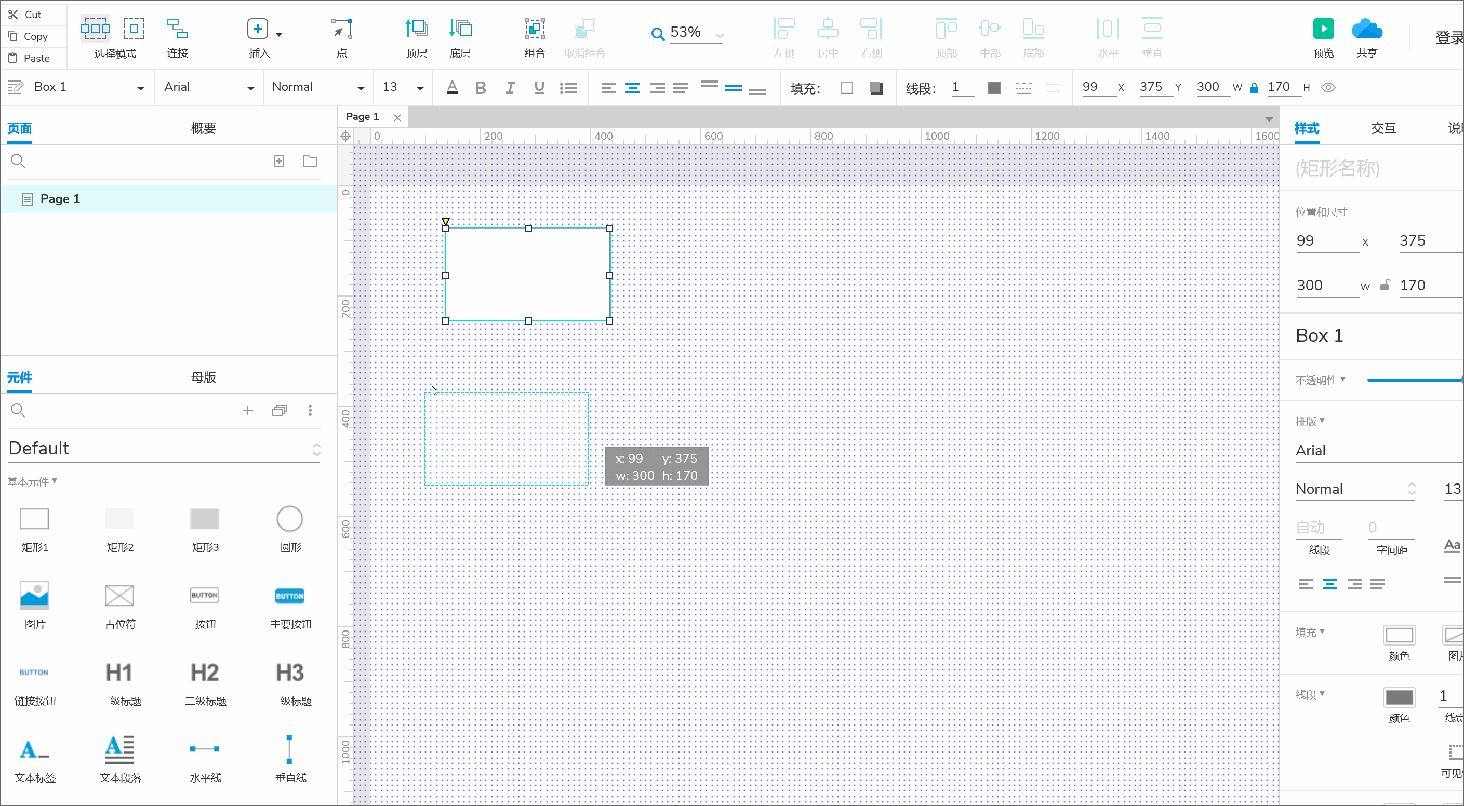Image resolution: width=1464 pixels, height=806 pixels.
Task: Click the Paste button
Action: click(30, 58)
